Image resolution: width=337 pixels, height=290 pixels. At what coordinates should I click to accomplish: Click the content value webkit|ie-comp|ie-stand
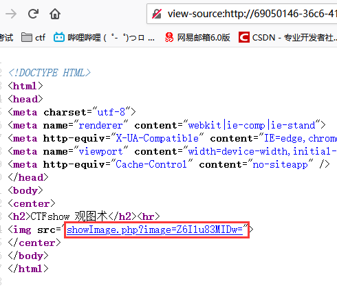point(252,125)
